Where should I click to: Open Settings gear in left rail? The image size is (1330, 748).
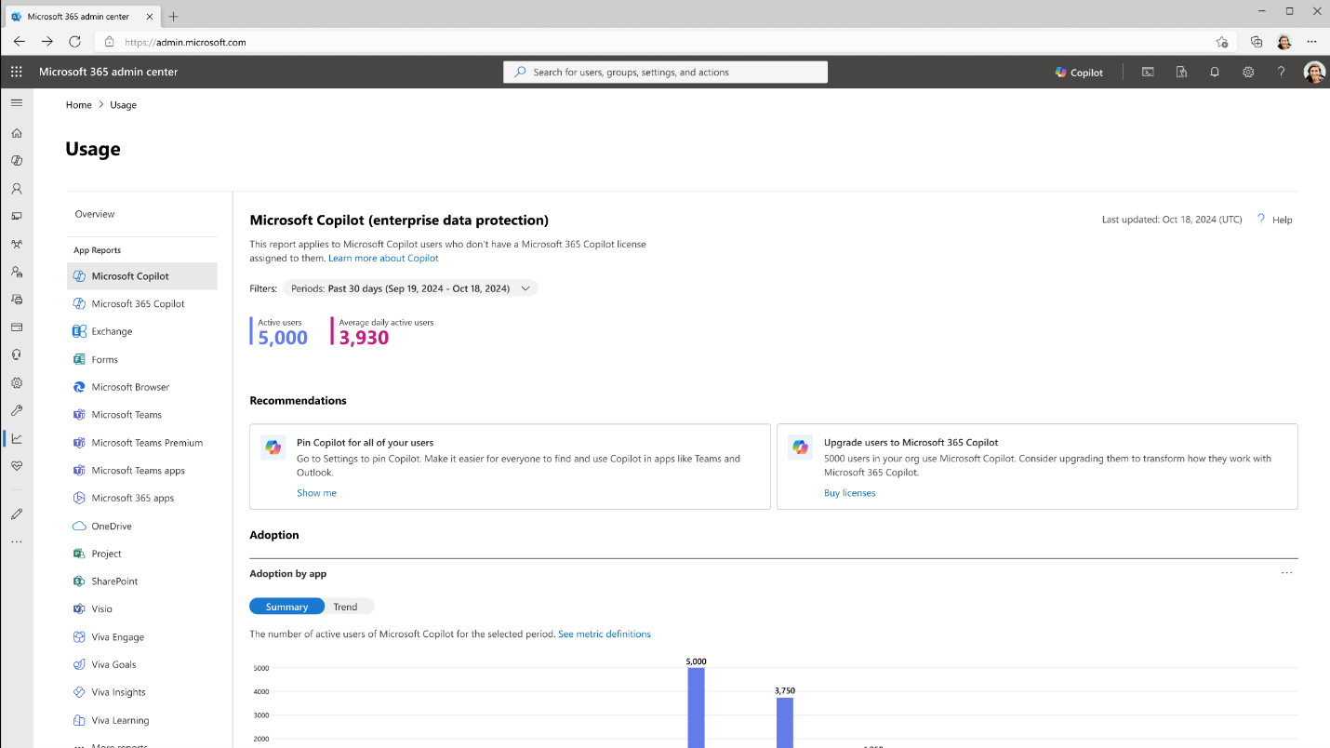(17, 382)
